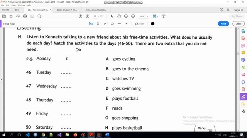Open the Protect shield tool in sidebar
The image size is (247, 138).
[x=243, y=82]
